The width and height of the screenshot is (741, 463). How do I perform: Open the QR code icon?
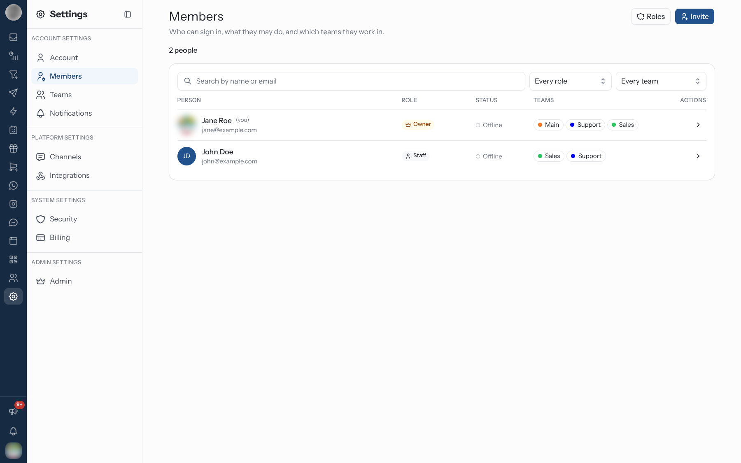click(13, 260)
